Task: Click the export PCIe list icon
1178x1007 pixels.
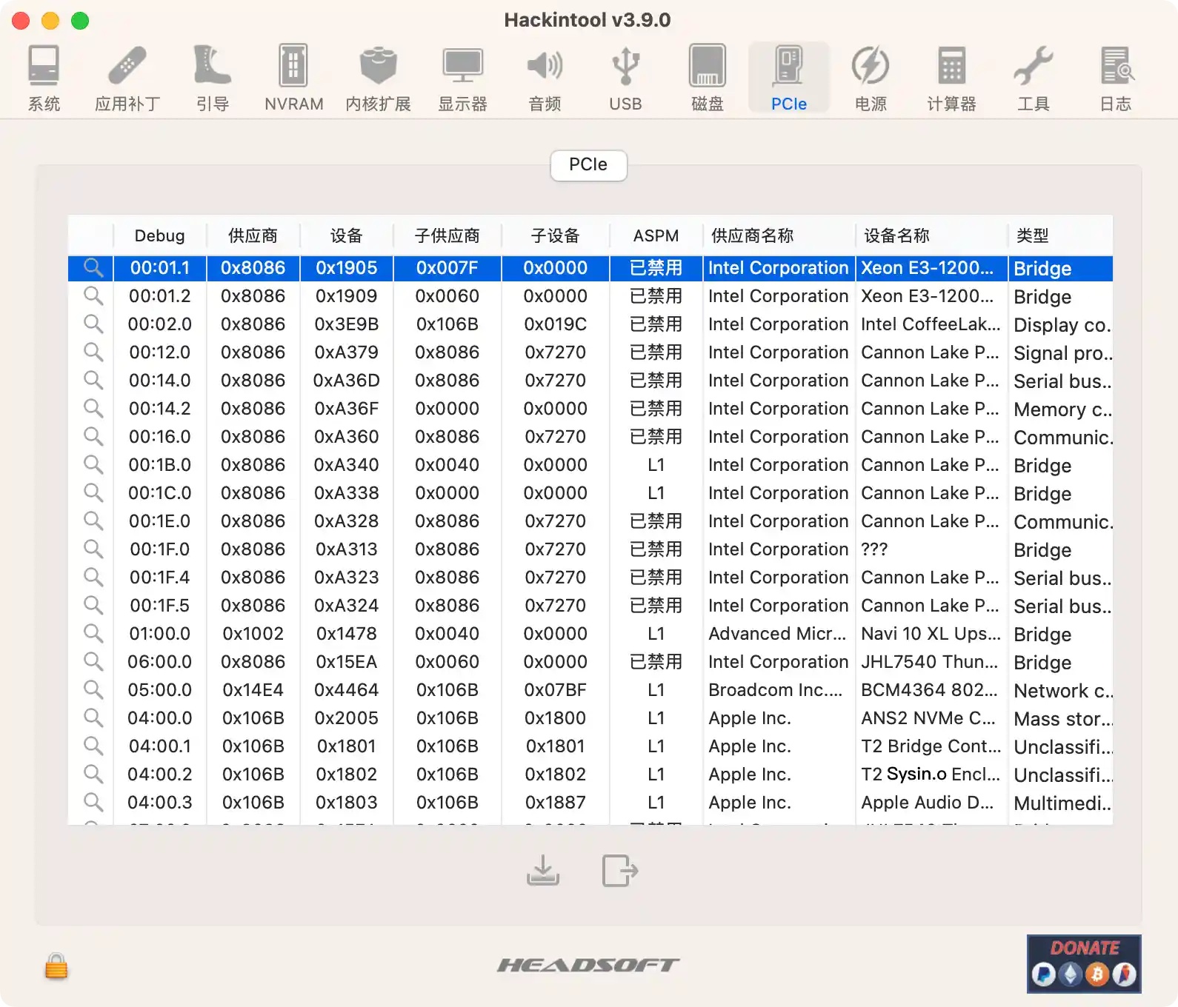Action: [620, 871]
